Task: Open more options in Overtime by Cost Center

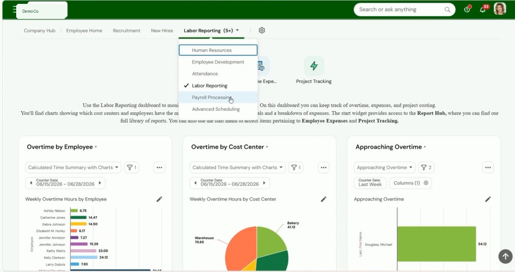Action: [x=323, y=167]
